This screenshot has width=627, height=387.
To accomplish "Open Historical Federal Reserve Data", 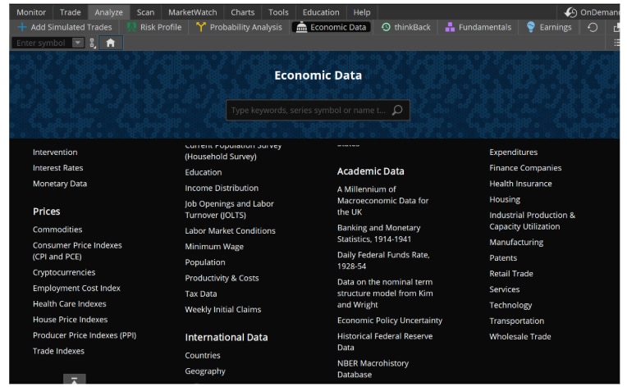I will coord(385,341).
